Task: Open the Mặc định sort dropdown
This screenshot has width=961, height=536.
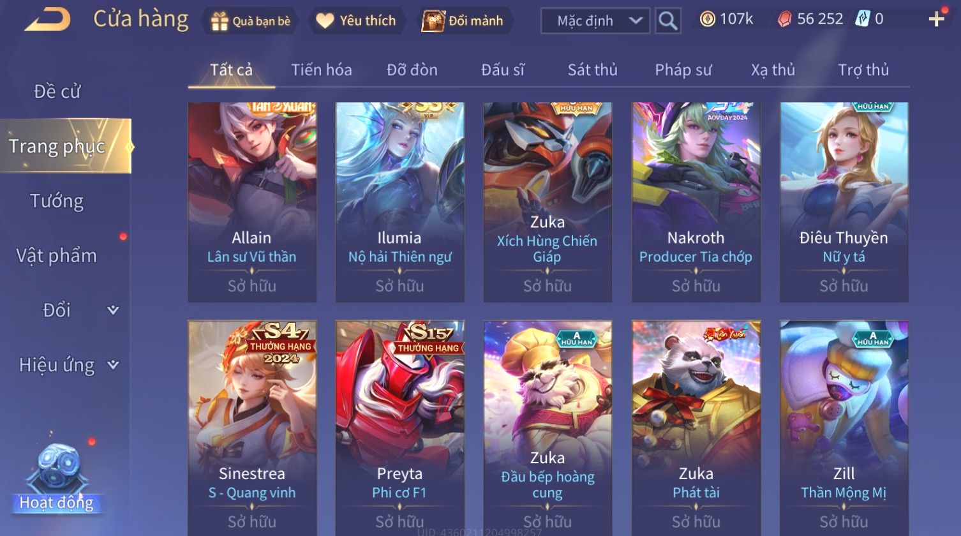Action: [x=595, y=21]
